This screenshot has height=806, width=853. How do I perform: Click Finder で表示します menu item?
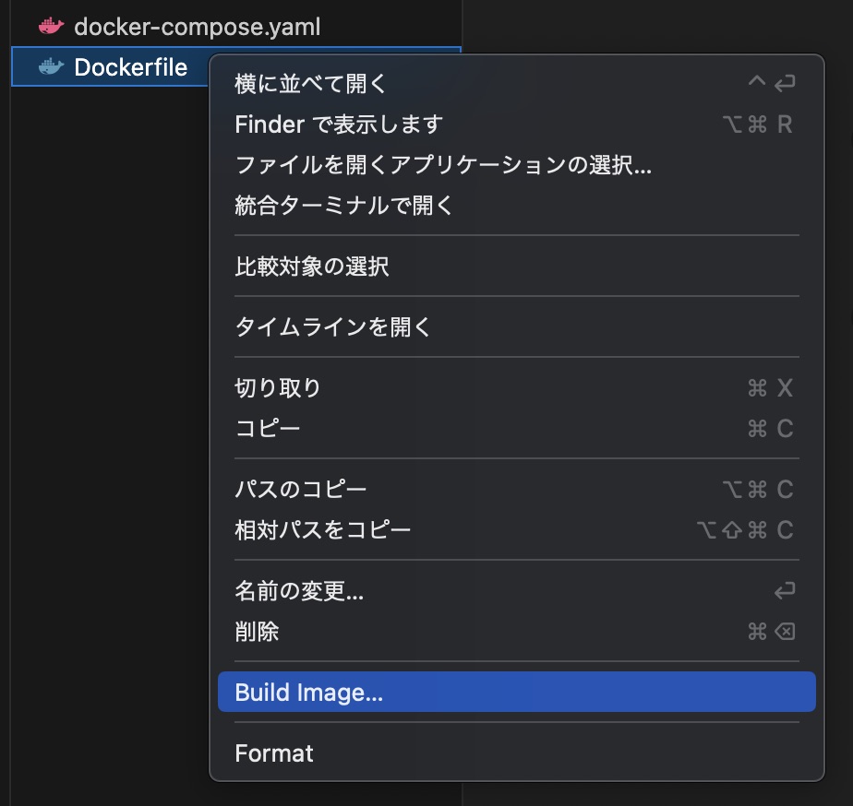point(339,124)
